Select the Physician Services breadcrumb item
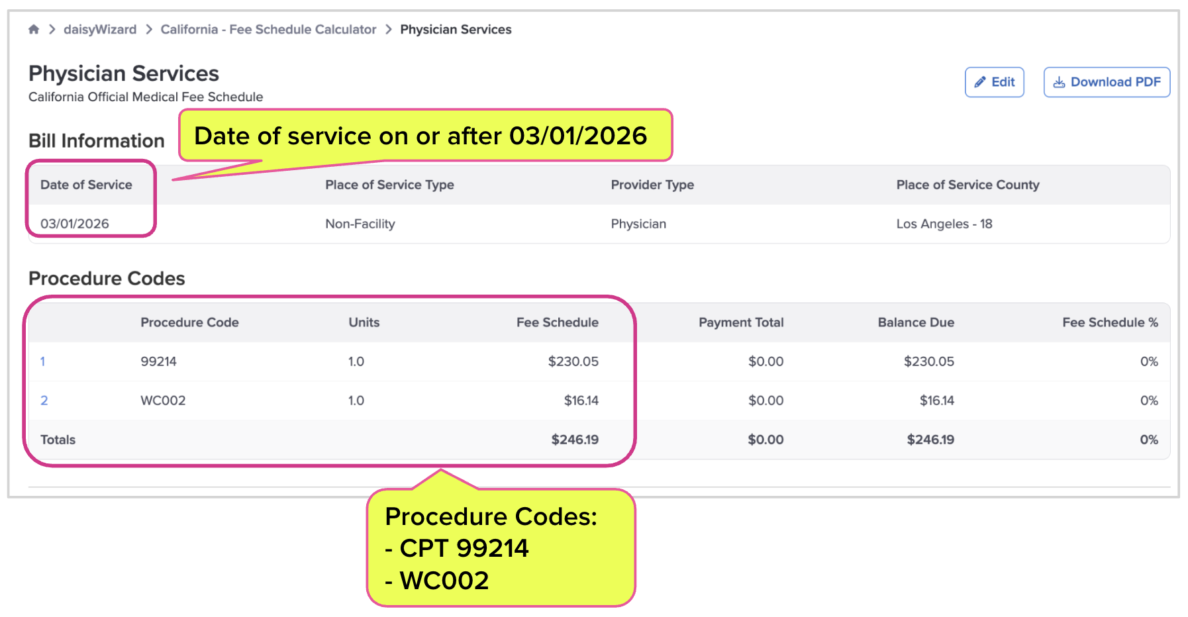 coord(456,29)
